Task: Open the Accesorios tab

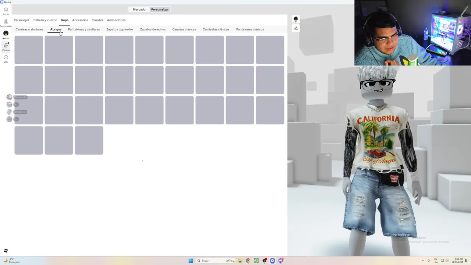Action: click(x=80, y=20)
